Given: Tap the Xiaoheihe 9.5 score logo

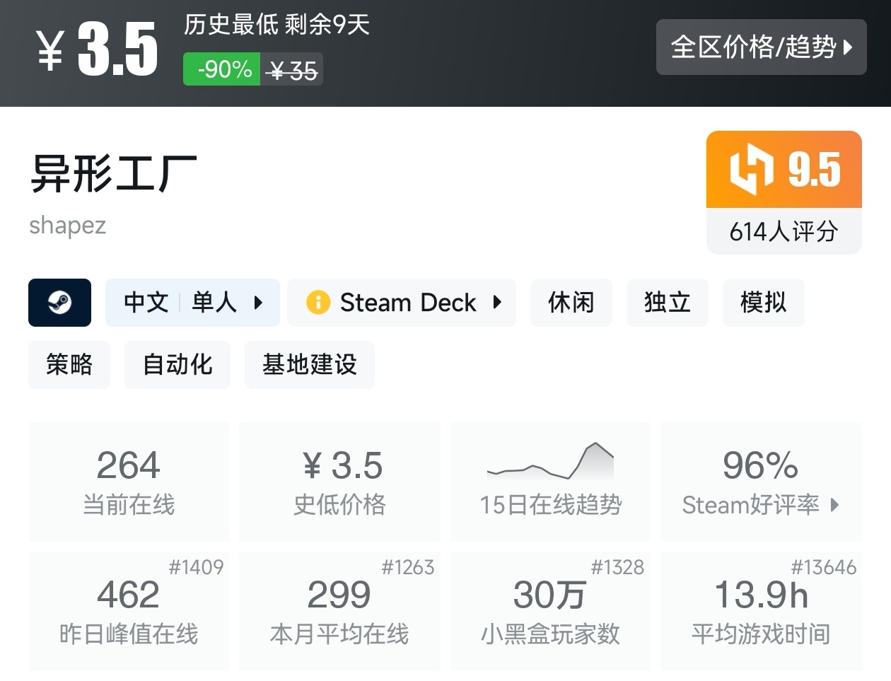Looking at the screenshot, I should [750, 170].
